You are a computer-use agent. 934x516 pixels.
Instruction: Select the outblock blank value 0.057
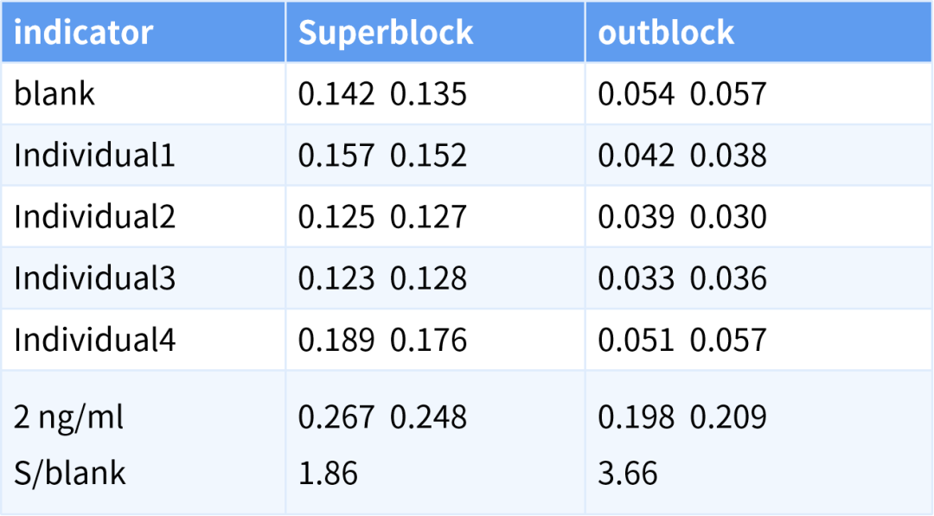728,93
